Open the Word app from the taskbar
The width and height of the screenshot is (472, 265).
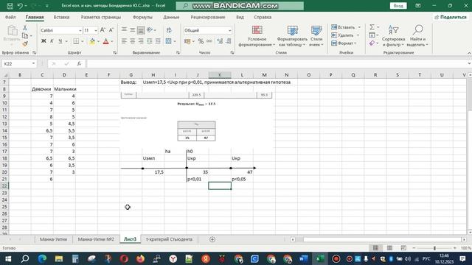(x=303, y=258)
